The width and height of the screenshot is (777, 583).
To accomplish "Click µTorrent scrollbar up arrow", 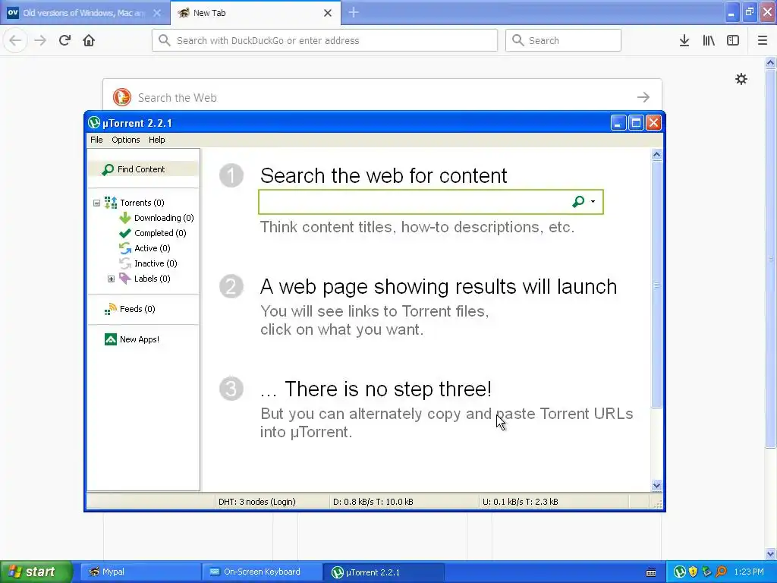I will (656, 155).
